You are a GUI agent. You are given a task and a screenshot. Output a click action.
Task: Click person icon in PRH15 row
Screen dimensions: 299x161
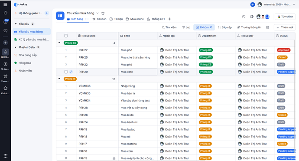[x=114, y=158]
